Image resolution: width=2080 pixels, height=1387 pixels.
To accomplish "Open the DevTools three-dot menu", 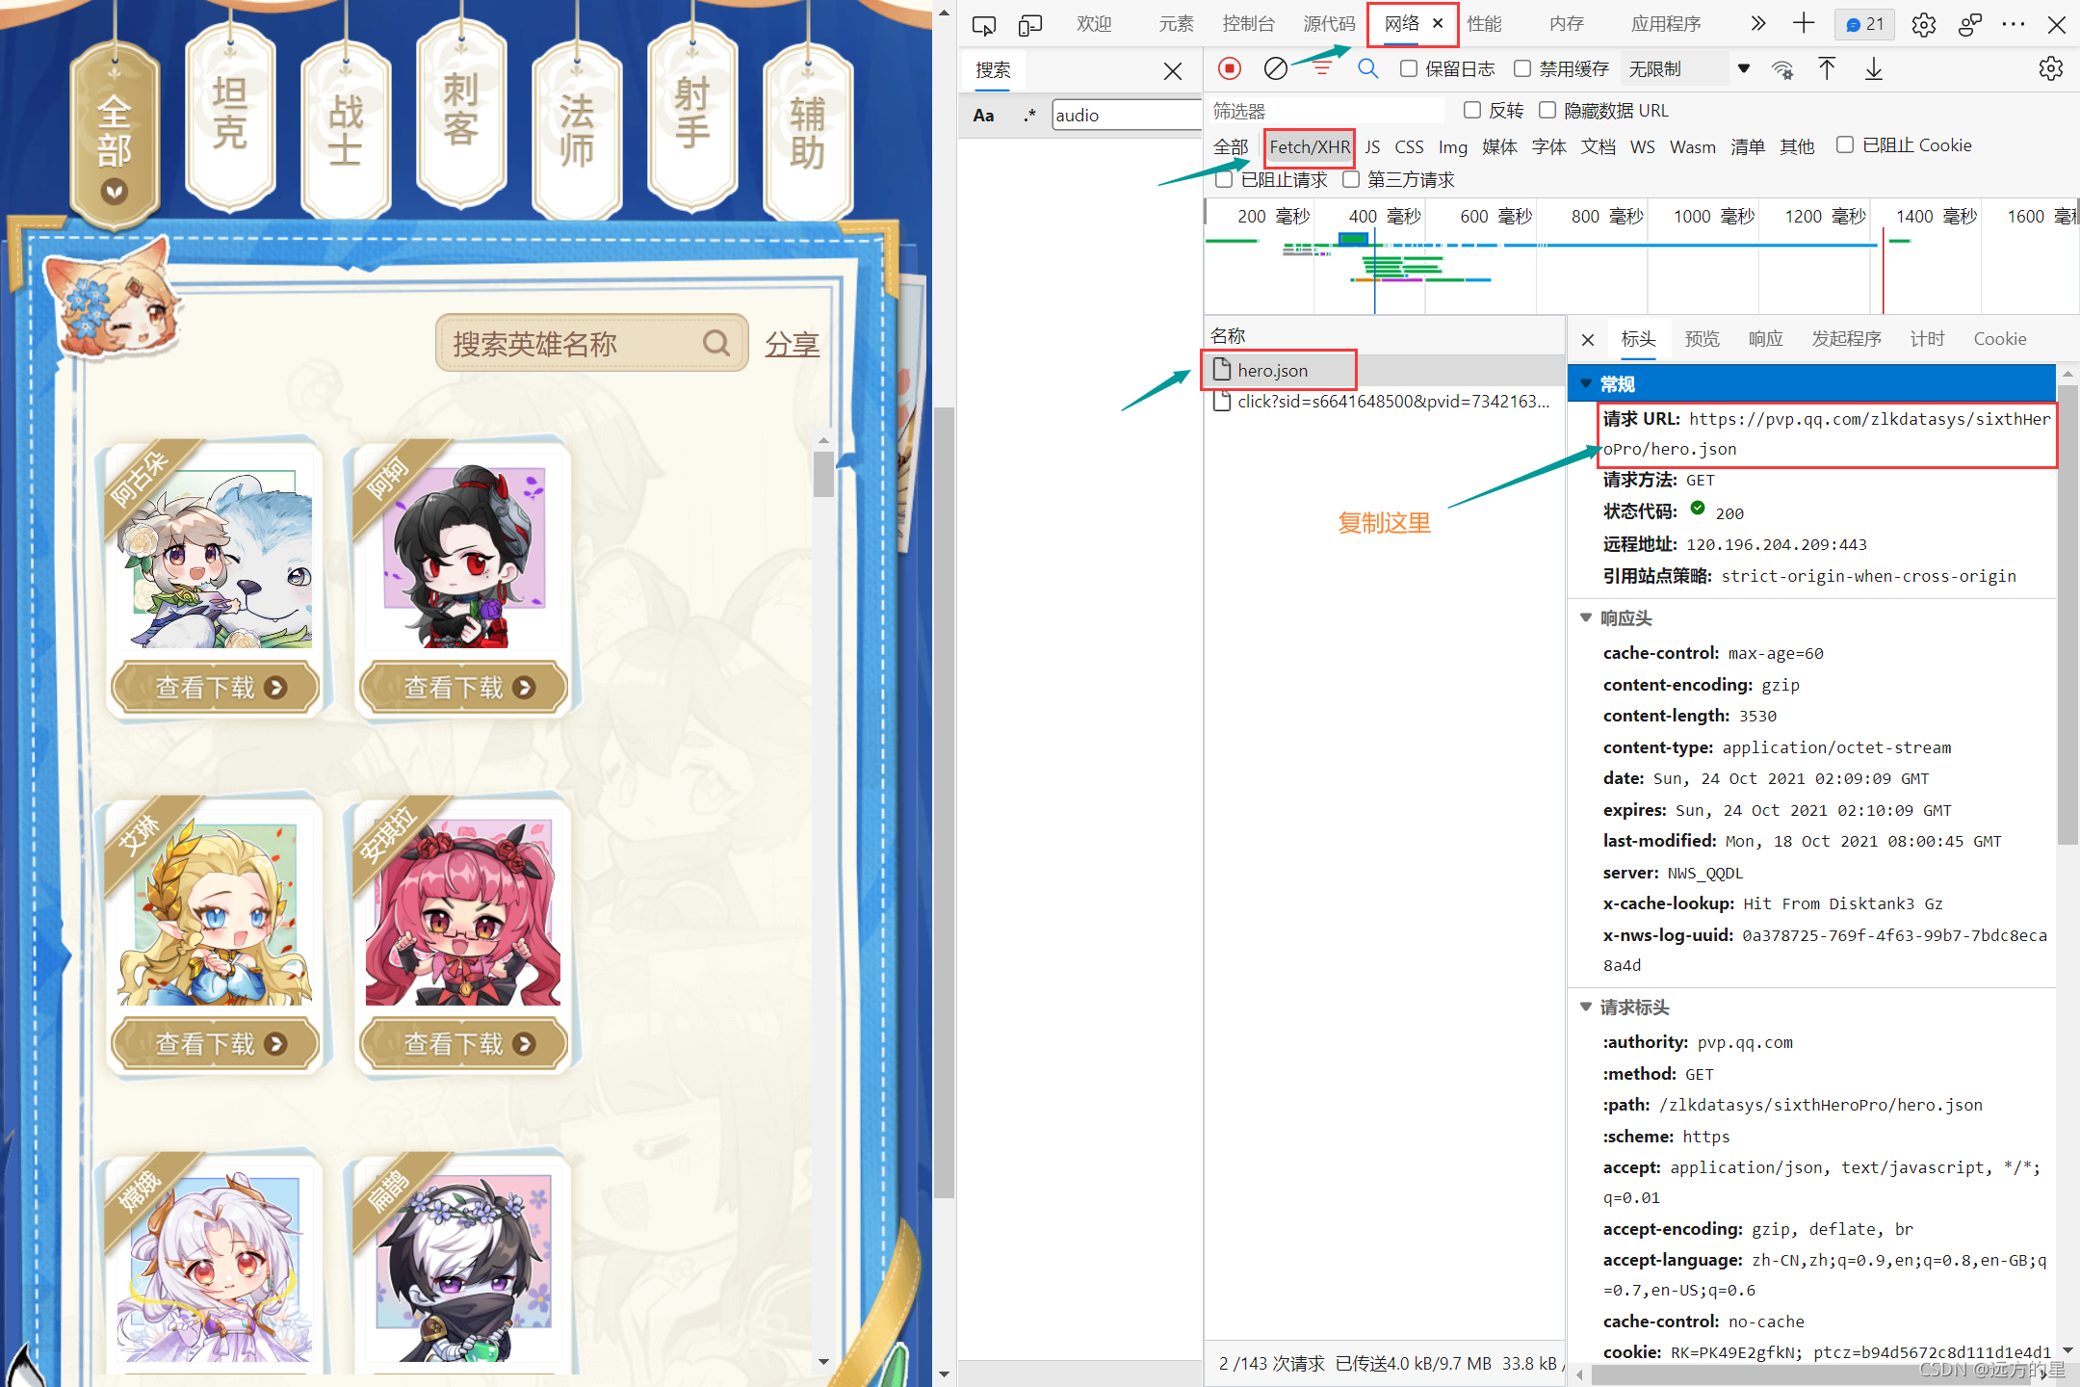I will pos(2014,25).
